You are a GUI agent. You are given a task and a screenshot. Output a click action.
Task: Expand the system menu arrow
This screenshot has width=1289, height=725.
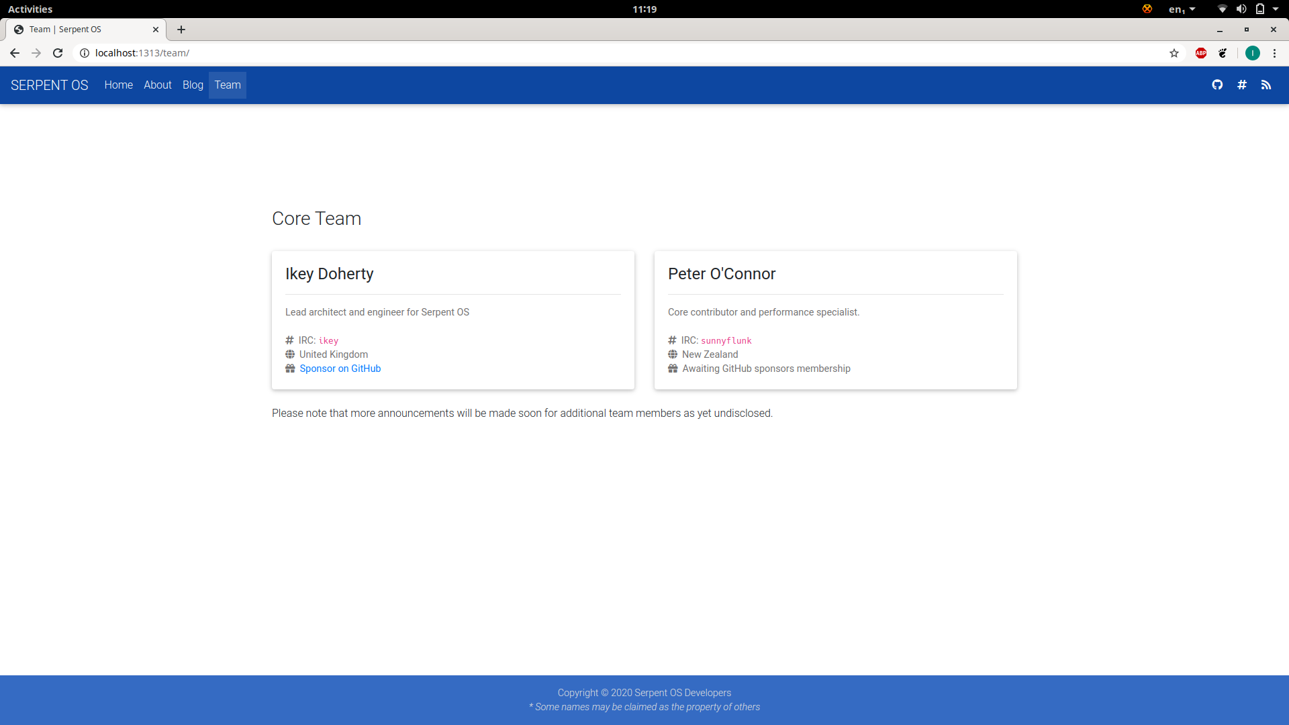1276,9
